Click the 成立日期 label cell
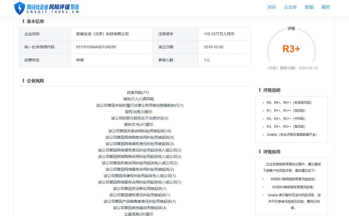Image resolution: width=349 pixels, height=216 pixels. [x=176, y=47]
